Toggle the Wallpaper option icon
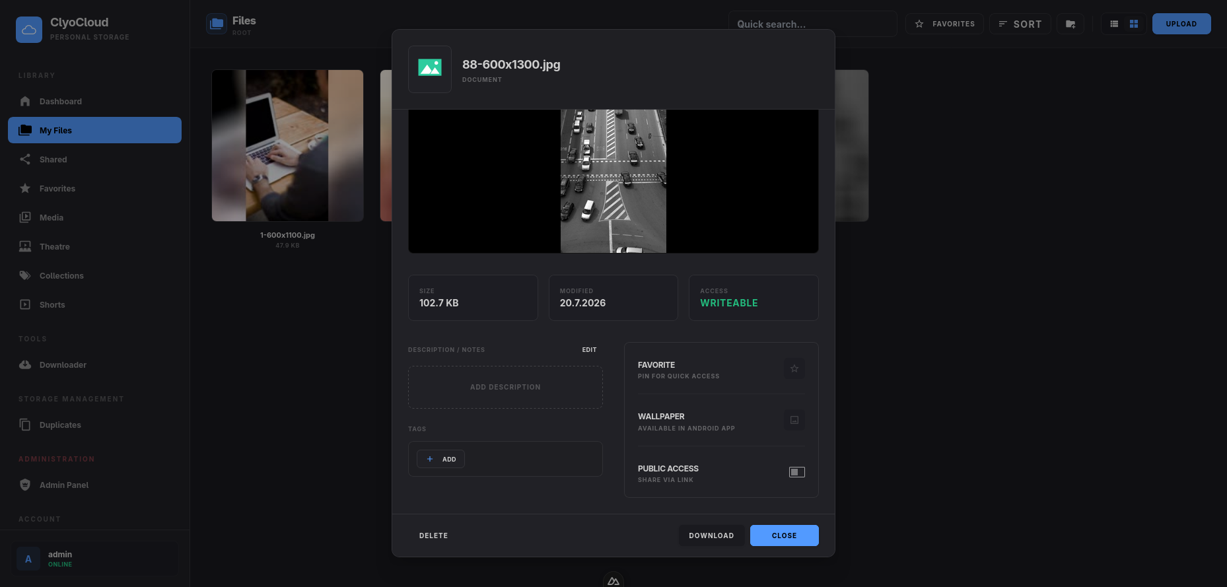This screenshot has height=587, width=1227. pos(794,420)
